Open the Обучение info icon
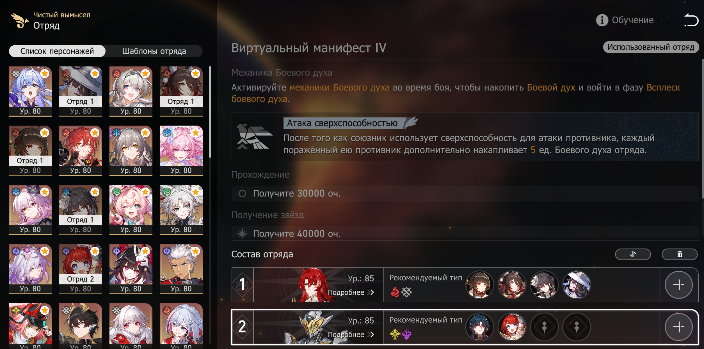The image size is (704, 349). click(x=602, y=20)
